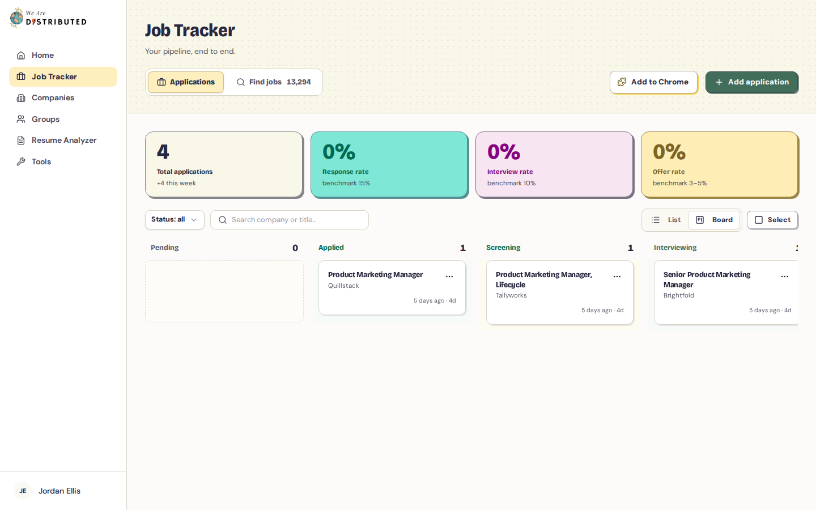Toggle the Select checkbox button
Image resolution: width=816 pixels, height=510 pixels.
click(x=772, y=220)
